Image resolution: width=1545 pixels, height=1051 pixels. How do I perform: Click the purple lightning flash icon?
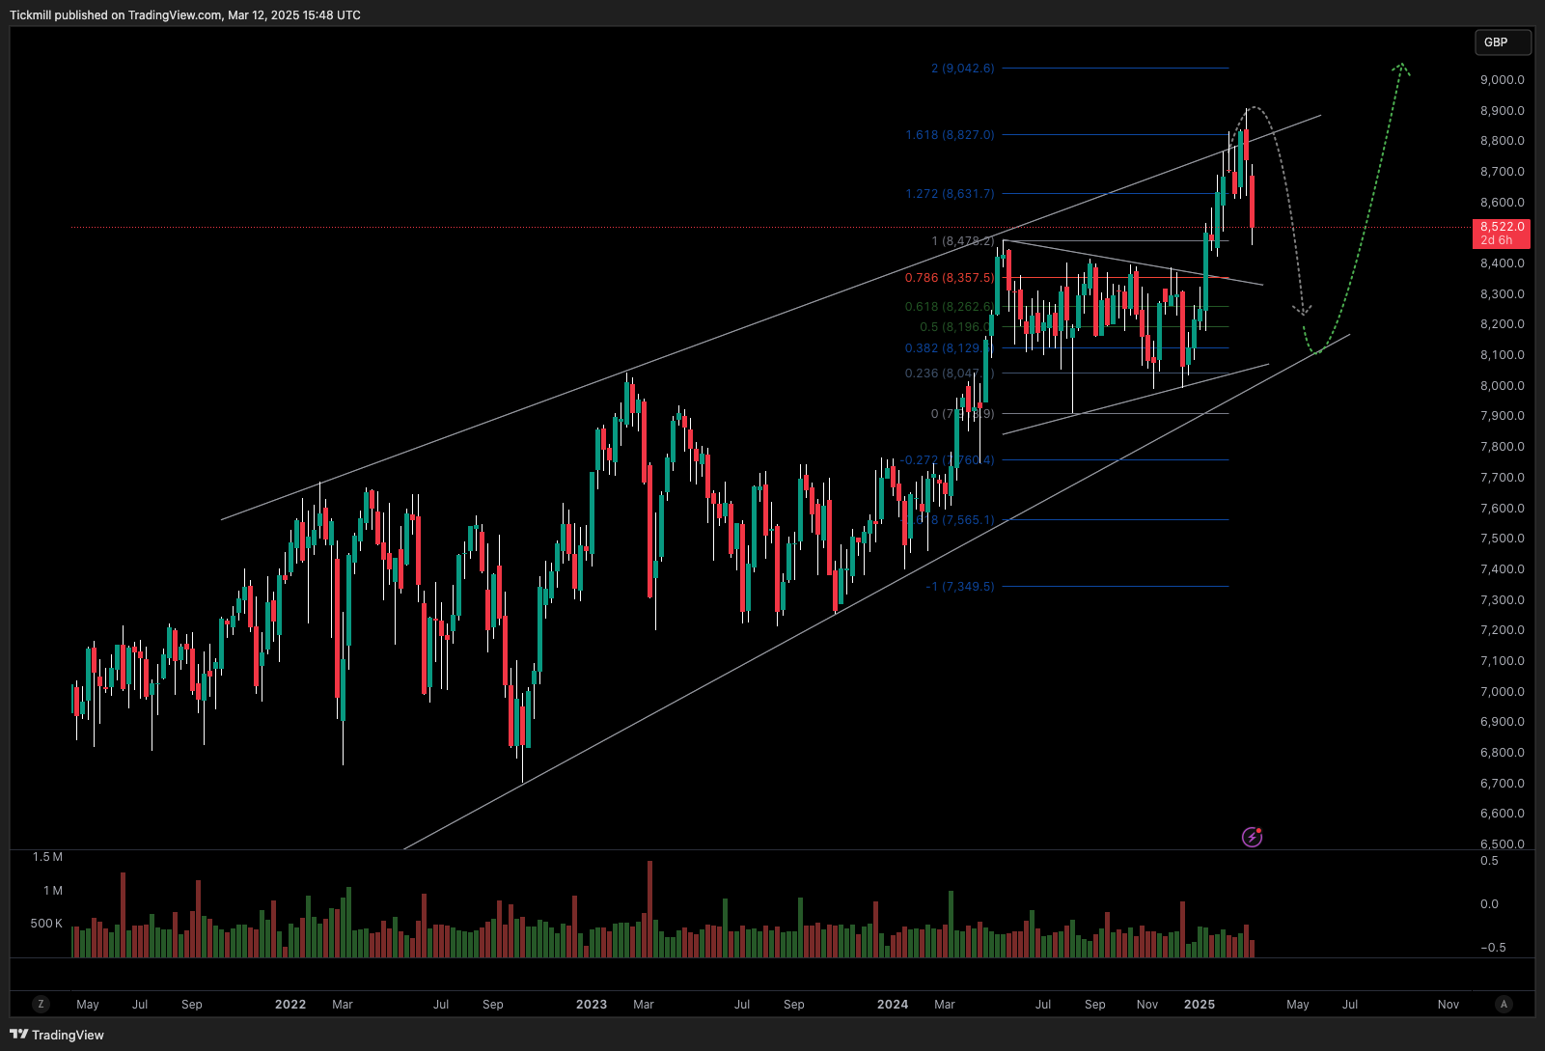coord(1252,837)
